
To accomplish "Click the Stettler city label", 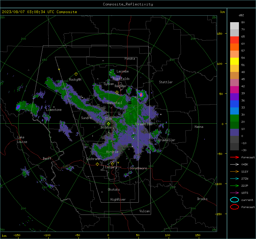I will point(166,82).
